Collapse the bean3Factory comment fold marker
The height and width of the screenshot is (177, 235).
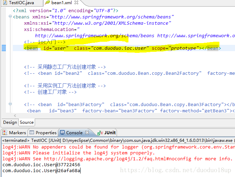(10, 104)
